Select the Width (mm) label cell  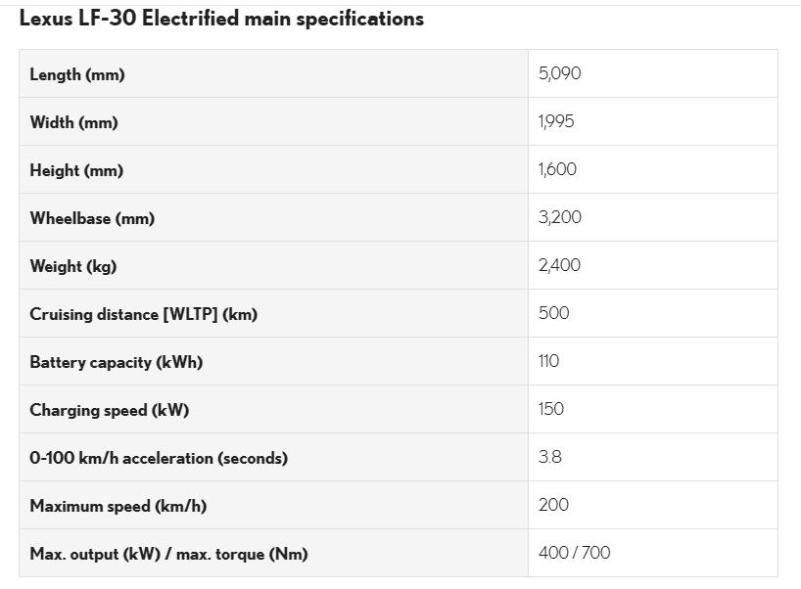click(73, 122)
